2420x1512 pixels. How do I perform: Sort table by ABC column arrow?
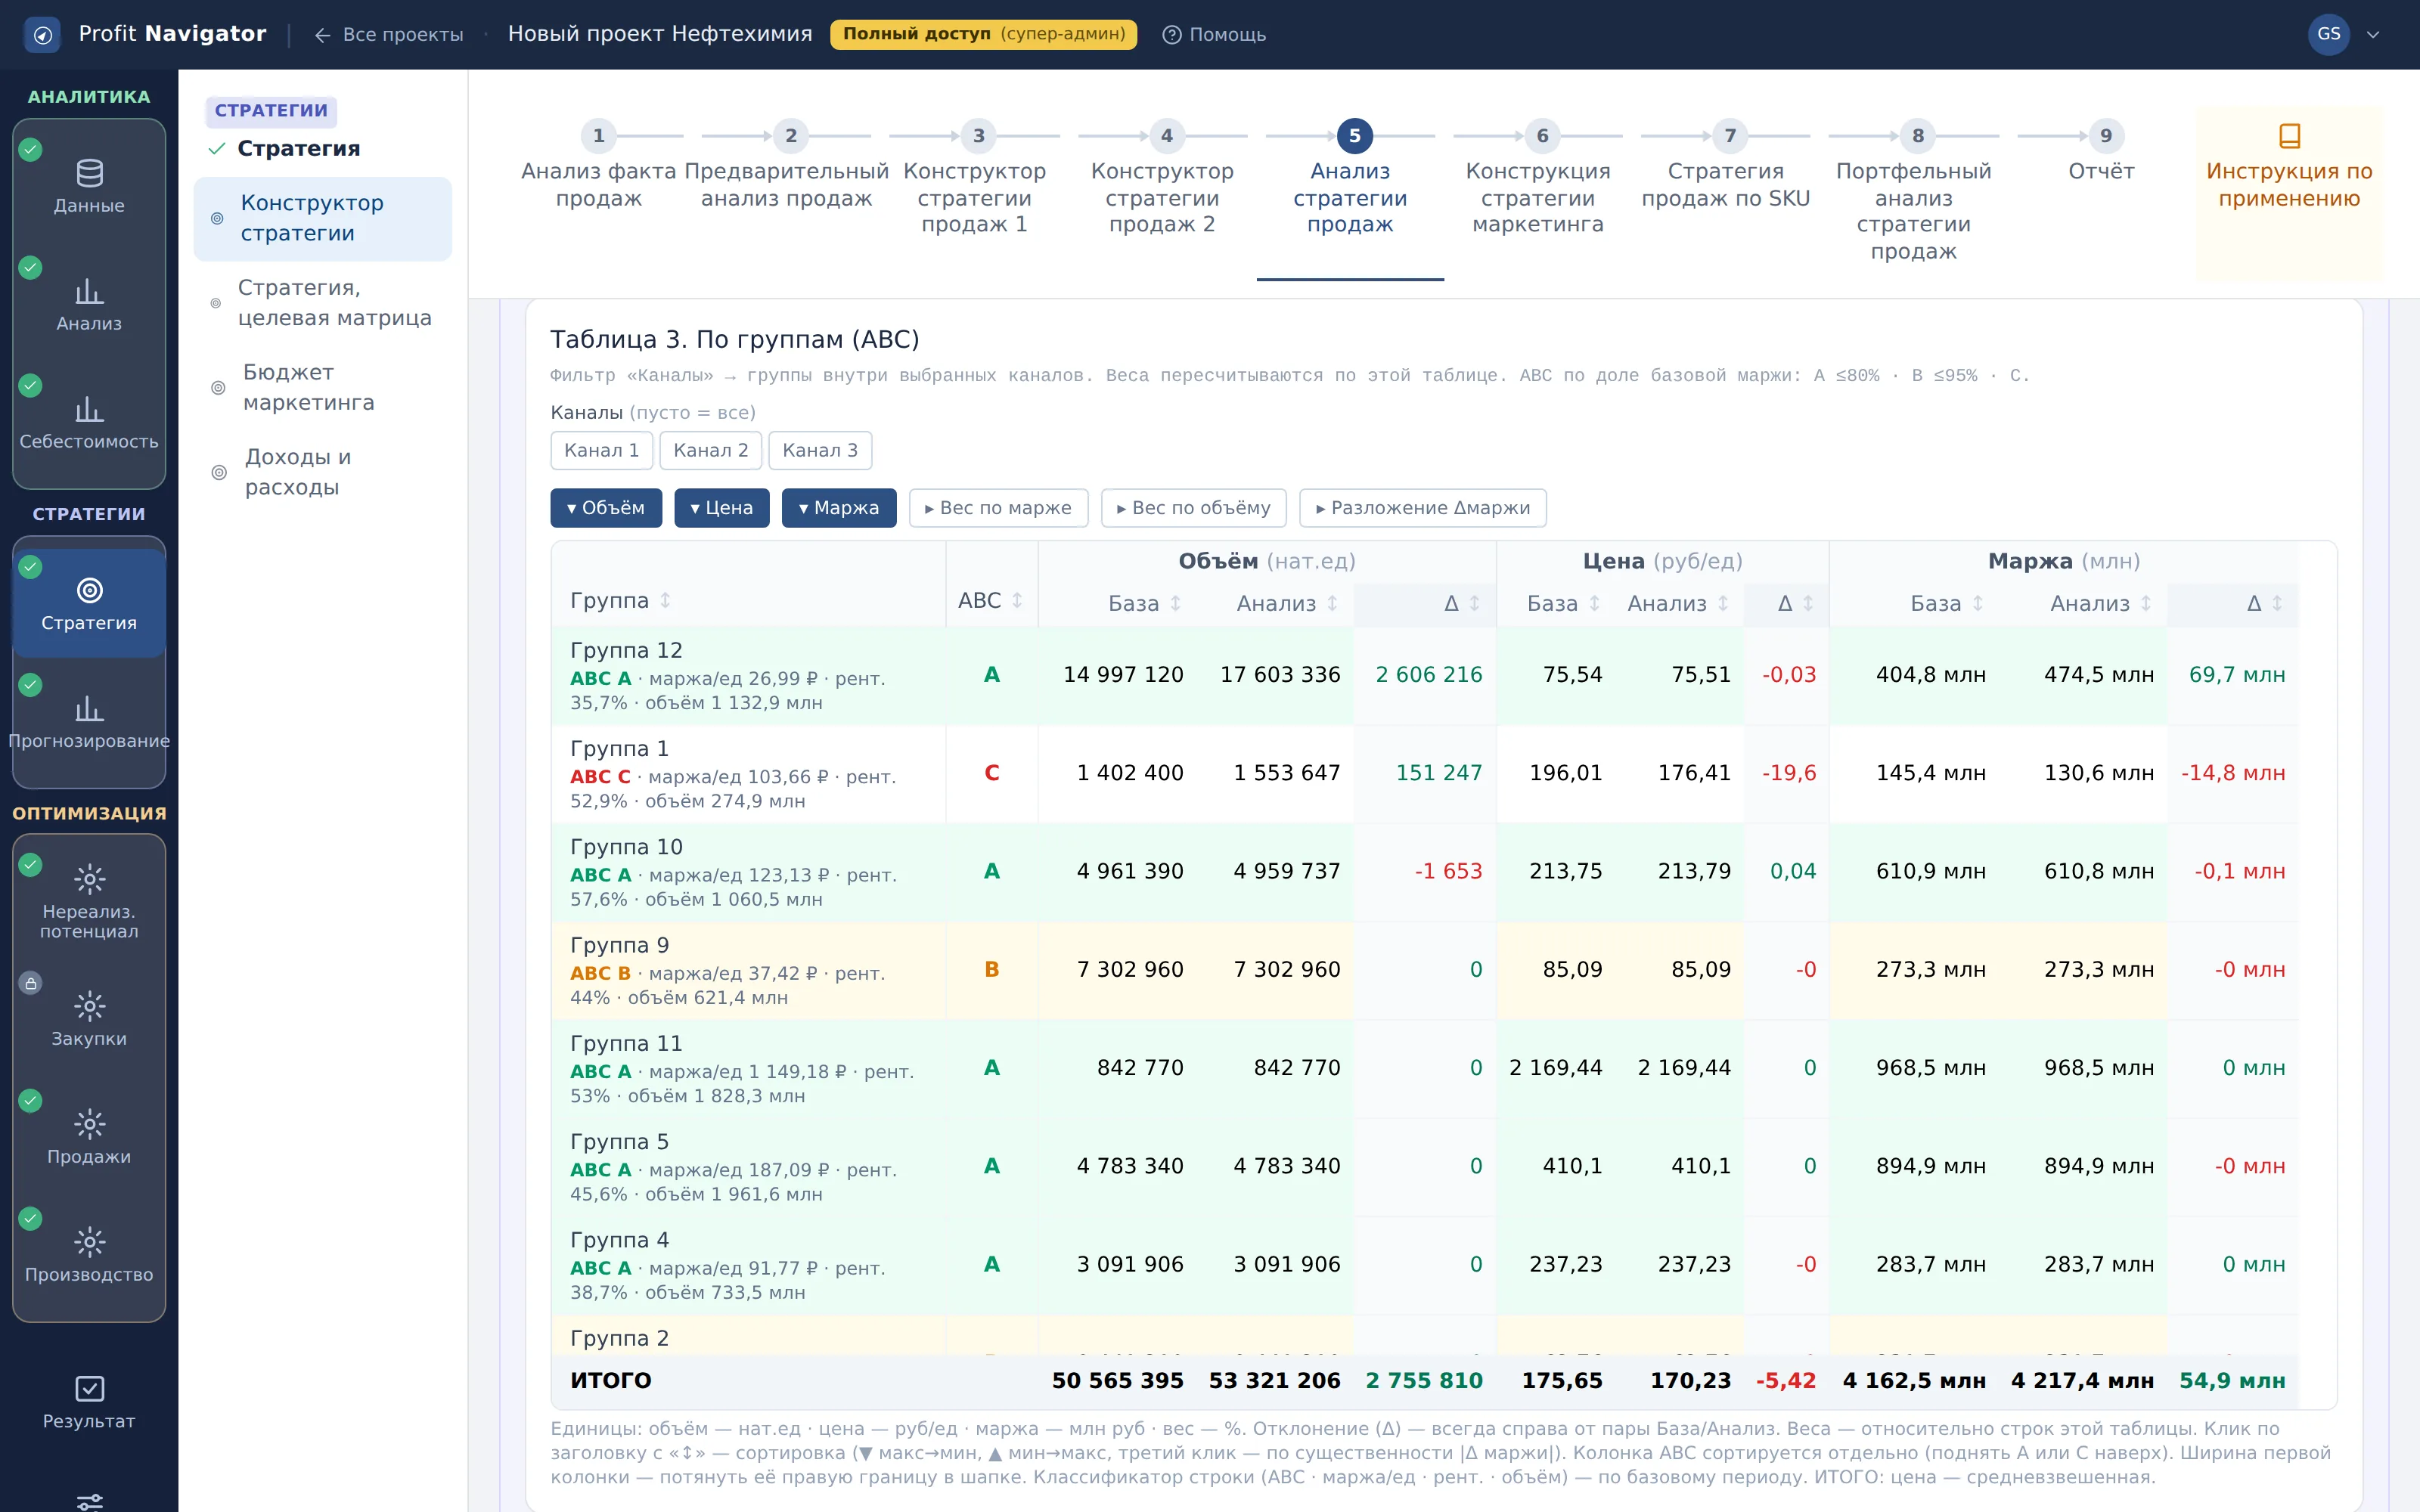click(x=1016, y=600)
